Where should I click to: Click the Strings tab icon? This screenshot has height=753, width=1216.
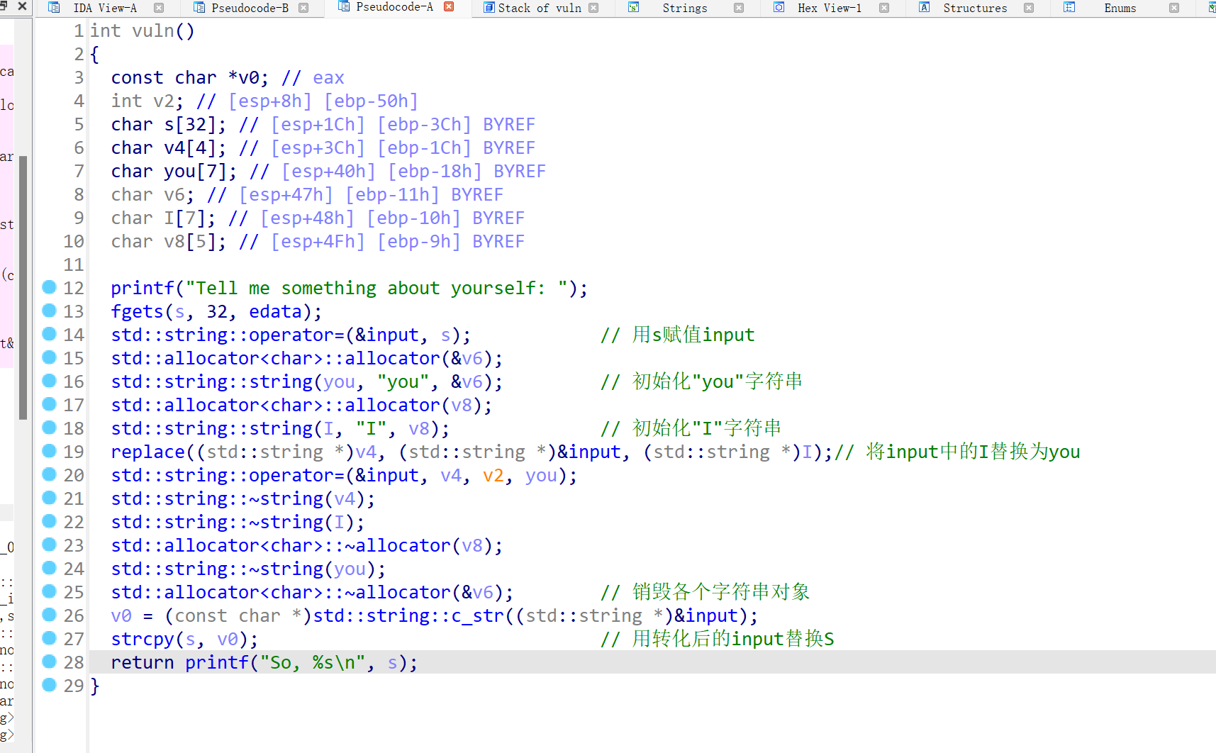click(634, 8)
